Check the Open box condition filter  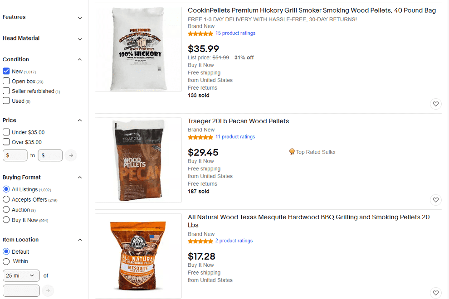point(6,81)
